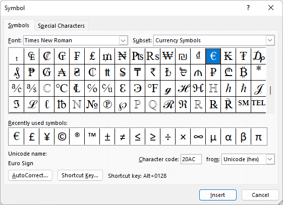Open the Font dropdown list
Image resolution: width=283 pixels, height=205 pixels.
(123, 40)
